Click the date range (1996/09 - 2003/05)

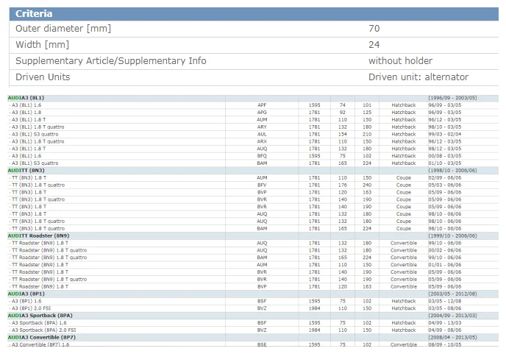[452, 98]
